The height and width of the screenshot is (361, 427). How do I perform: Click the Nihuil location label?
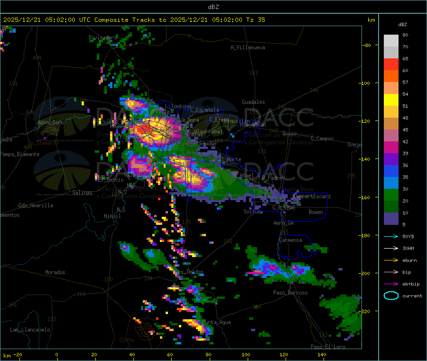pos(112,216)
